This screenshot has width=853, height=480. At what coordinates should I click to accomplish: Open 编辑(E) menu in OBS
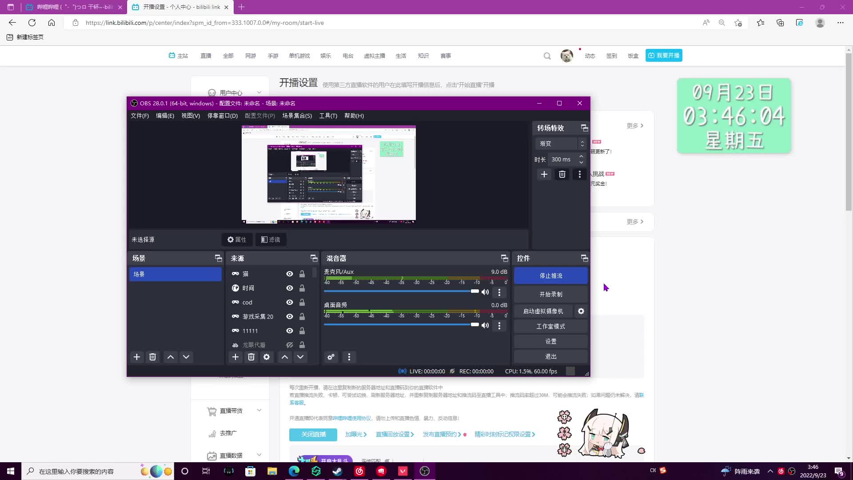[165, 116]
